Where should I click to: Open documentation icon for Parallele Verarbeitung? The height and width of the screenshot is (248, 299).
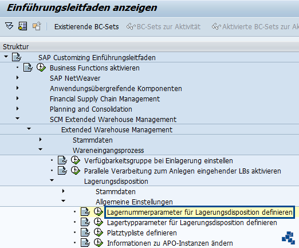tap(62, 171)
